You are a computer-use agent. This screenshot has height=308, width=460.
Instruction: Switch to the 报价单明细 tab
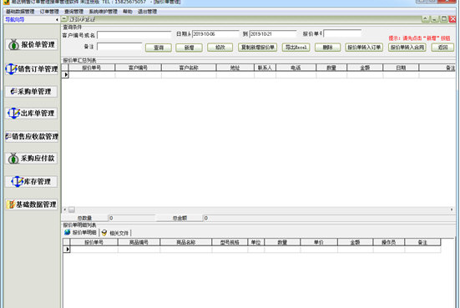tap(80, 233)
